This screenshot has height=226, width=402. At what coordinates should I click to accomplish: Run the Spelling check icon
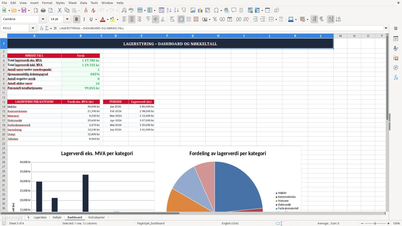(131, 10)
